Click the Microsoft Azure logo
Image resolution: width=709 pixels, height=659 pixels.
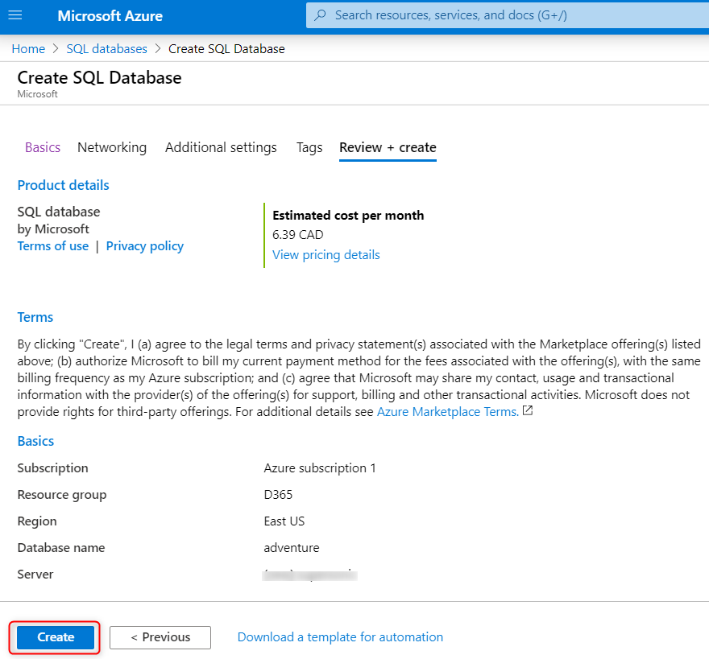tap(110, 15)
